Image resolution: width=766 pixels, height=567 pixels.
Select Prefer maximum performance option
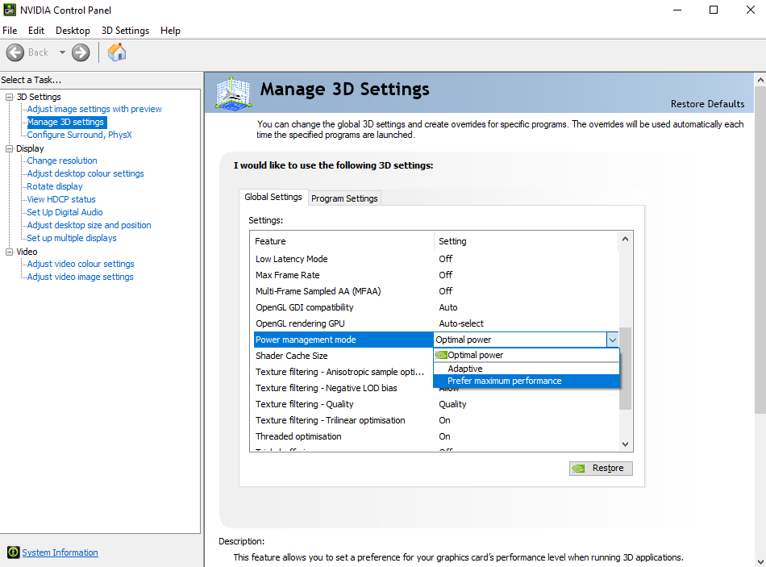(505, 381)
